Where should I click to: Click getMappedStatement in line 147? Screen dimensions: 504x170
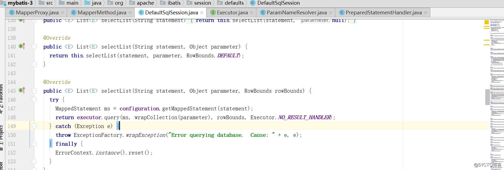[189, 108]
